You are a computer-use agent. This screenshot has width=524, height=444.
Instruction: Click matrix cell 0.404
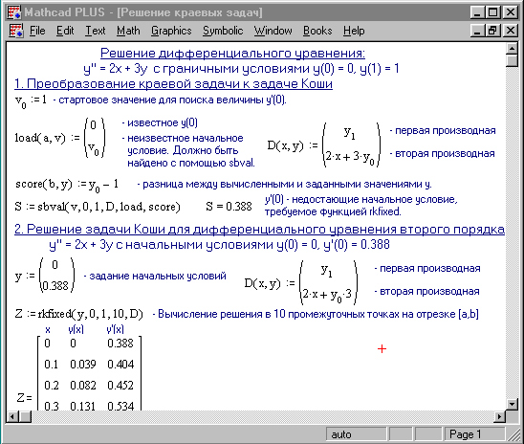point(120,364)
